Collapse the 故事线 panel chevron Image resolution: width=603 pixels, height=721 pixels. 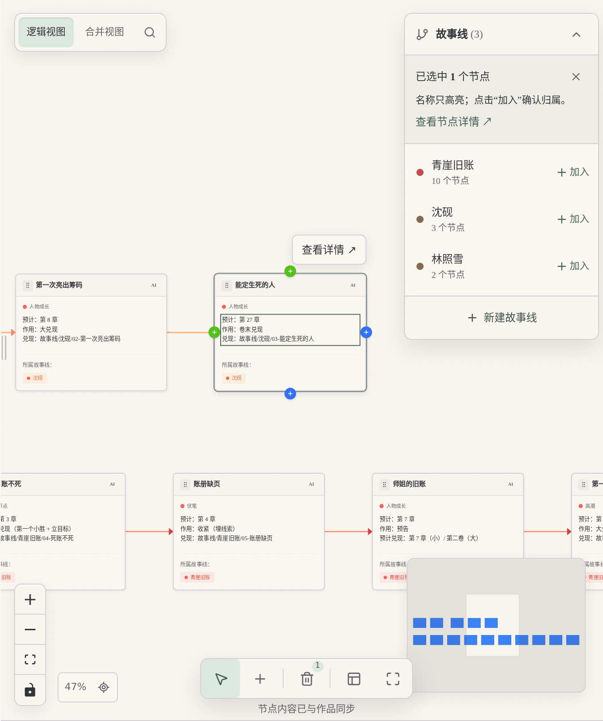[576, 35]
